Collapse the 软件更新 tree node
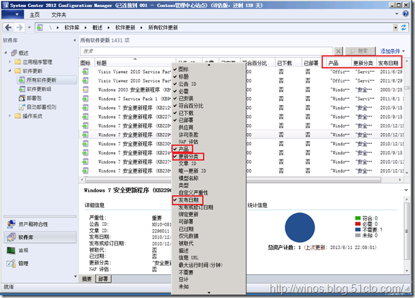 (x=10, y=71)
